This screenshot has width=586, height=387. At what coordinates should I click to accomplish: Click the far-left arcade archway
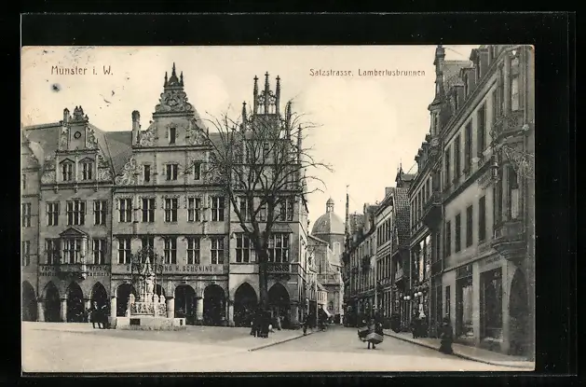(29, 302)
